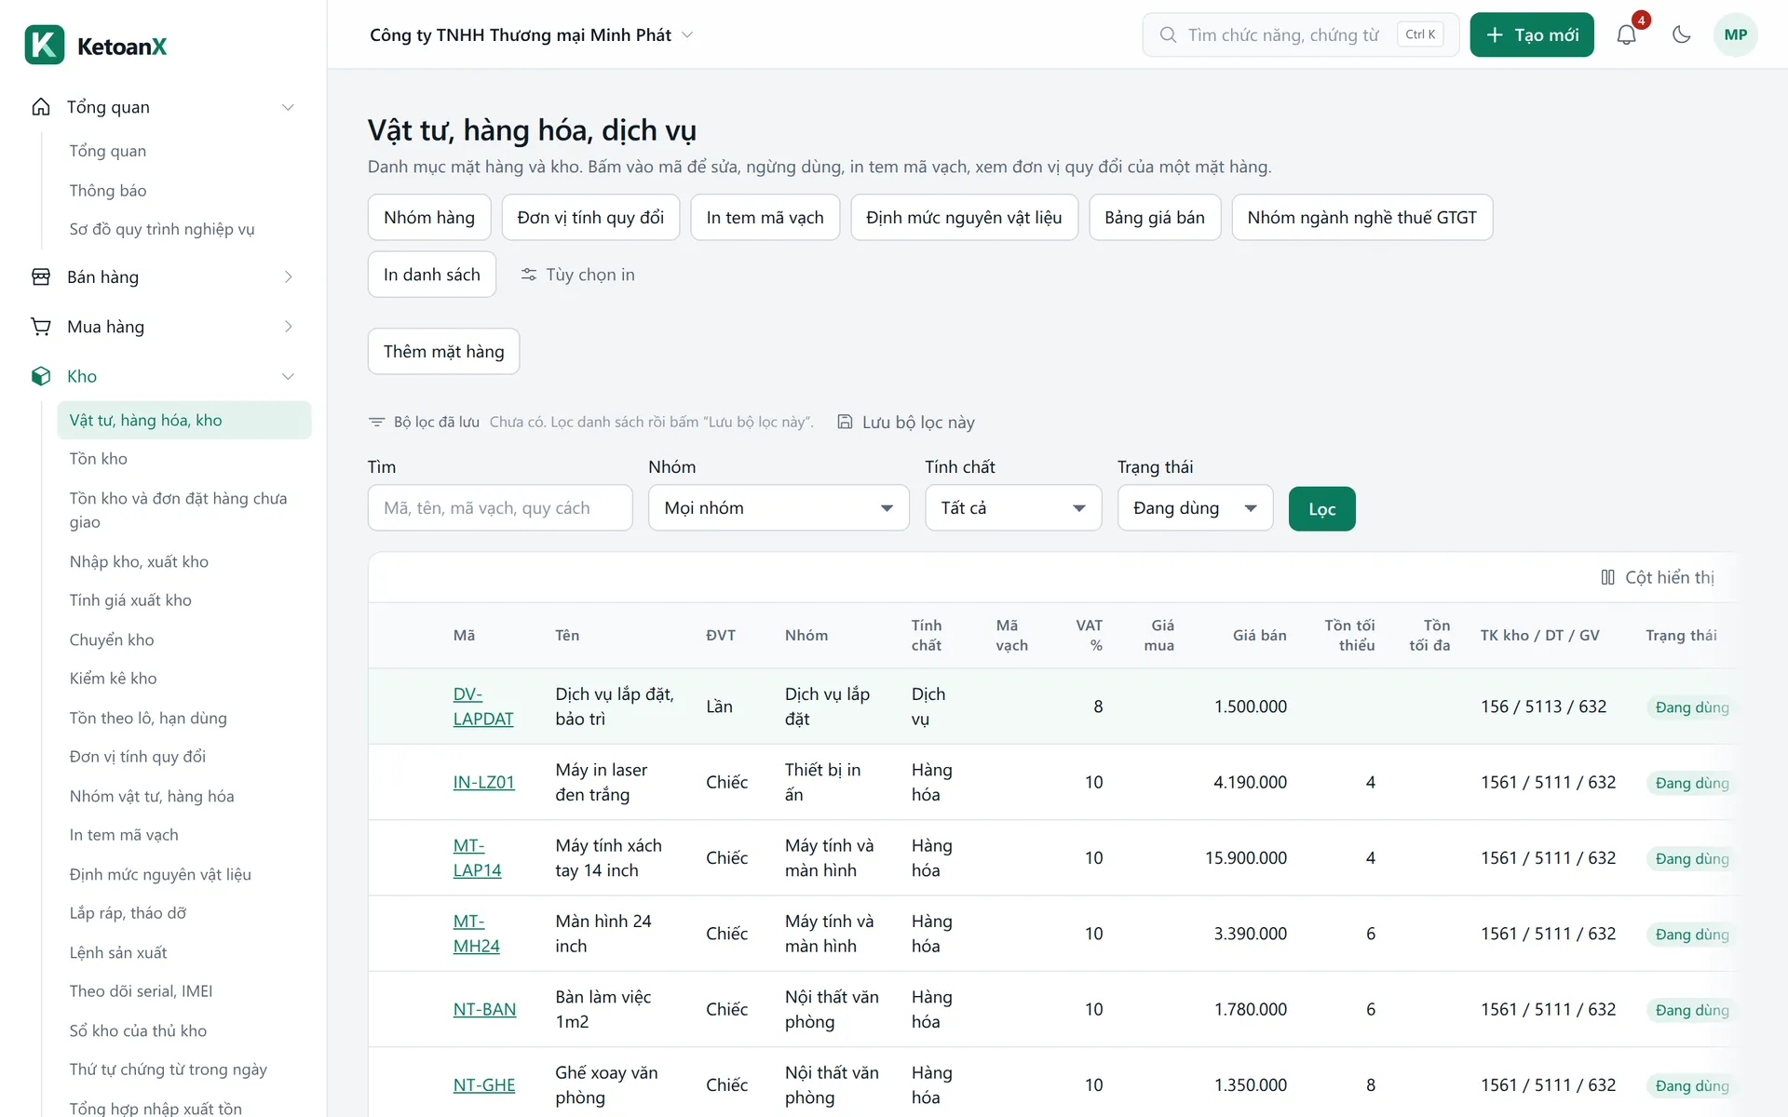Toggle dark mode moon icon

coord(1681,35)
